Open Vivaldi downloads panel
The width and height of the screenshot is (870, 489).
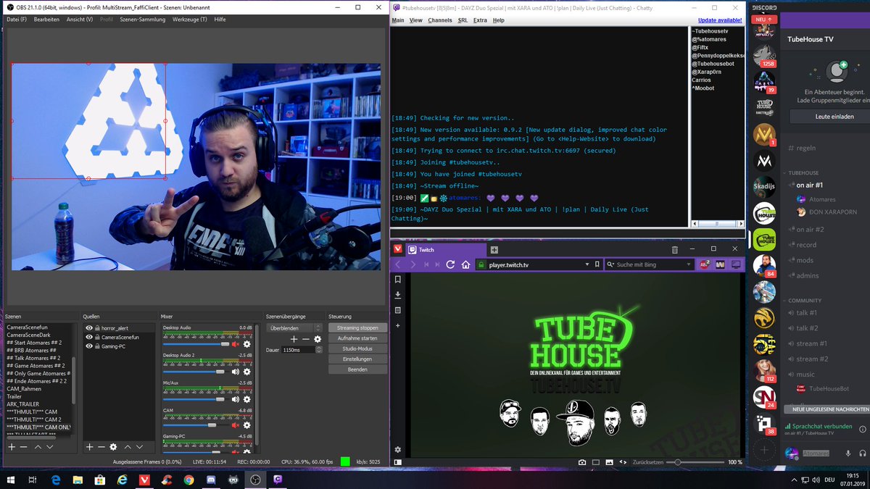click(x=397, y=295)
